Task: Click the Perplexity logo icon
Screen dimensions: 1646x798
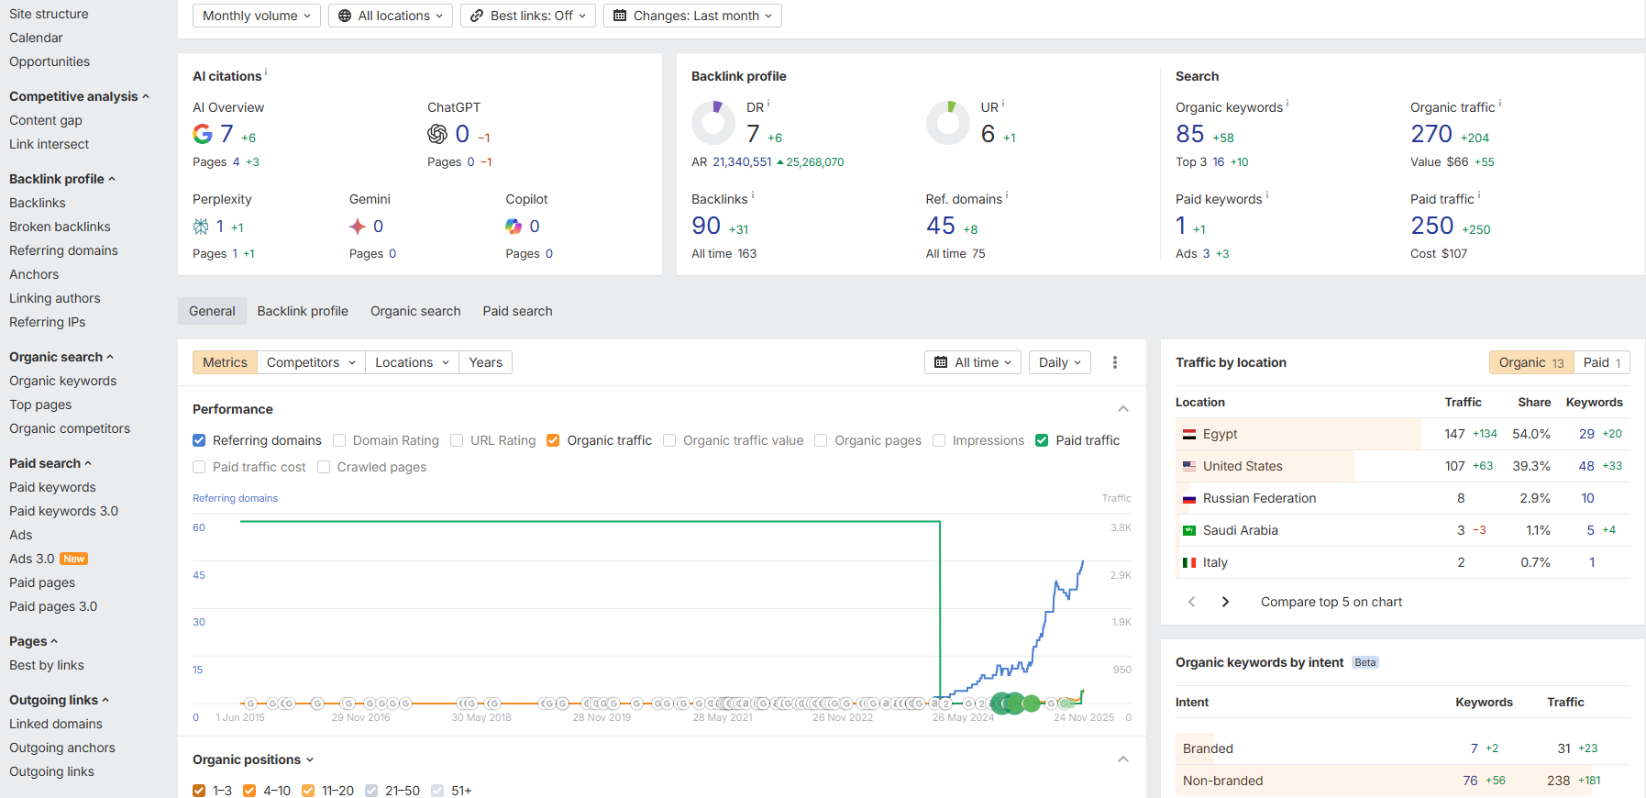Action: (x=201, y=227)
